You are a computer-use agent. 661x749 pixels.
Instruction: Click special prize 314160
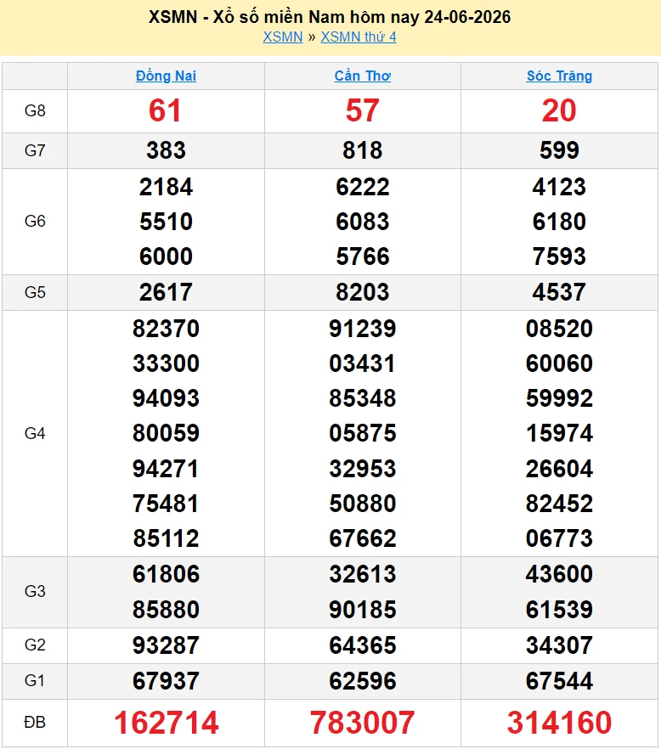pos(559,722)
